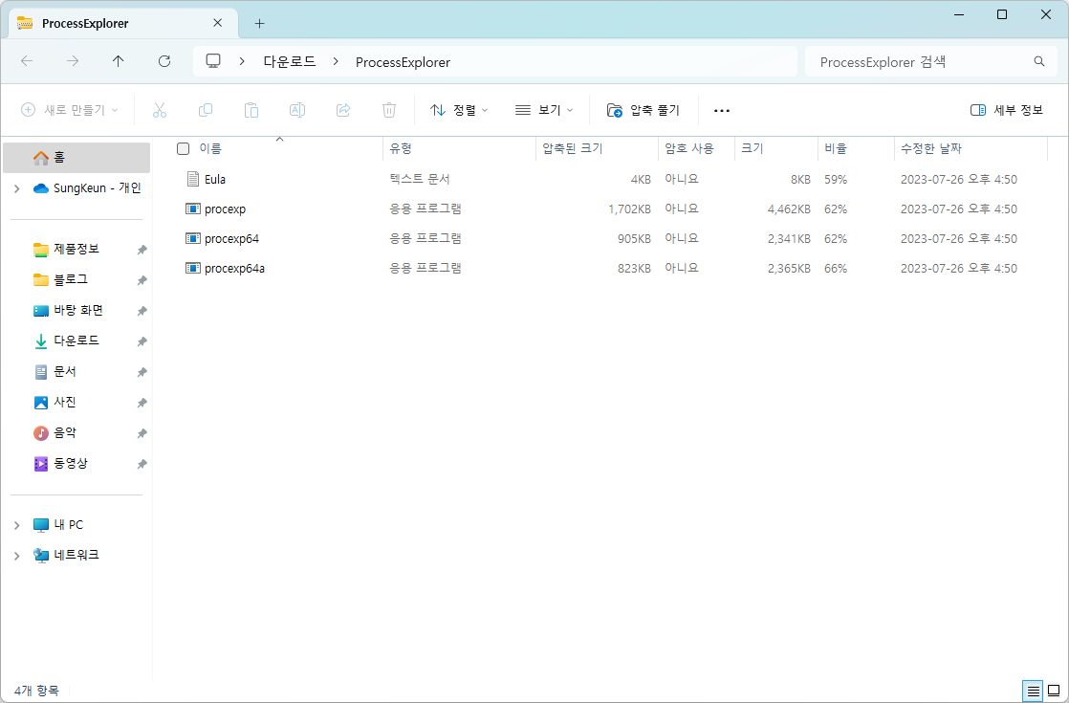Viewport: 1069px width, 703px height.
Task: Switch to details view icon in status bar
Action: pyautogui.click(x=1033, y=692)
